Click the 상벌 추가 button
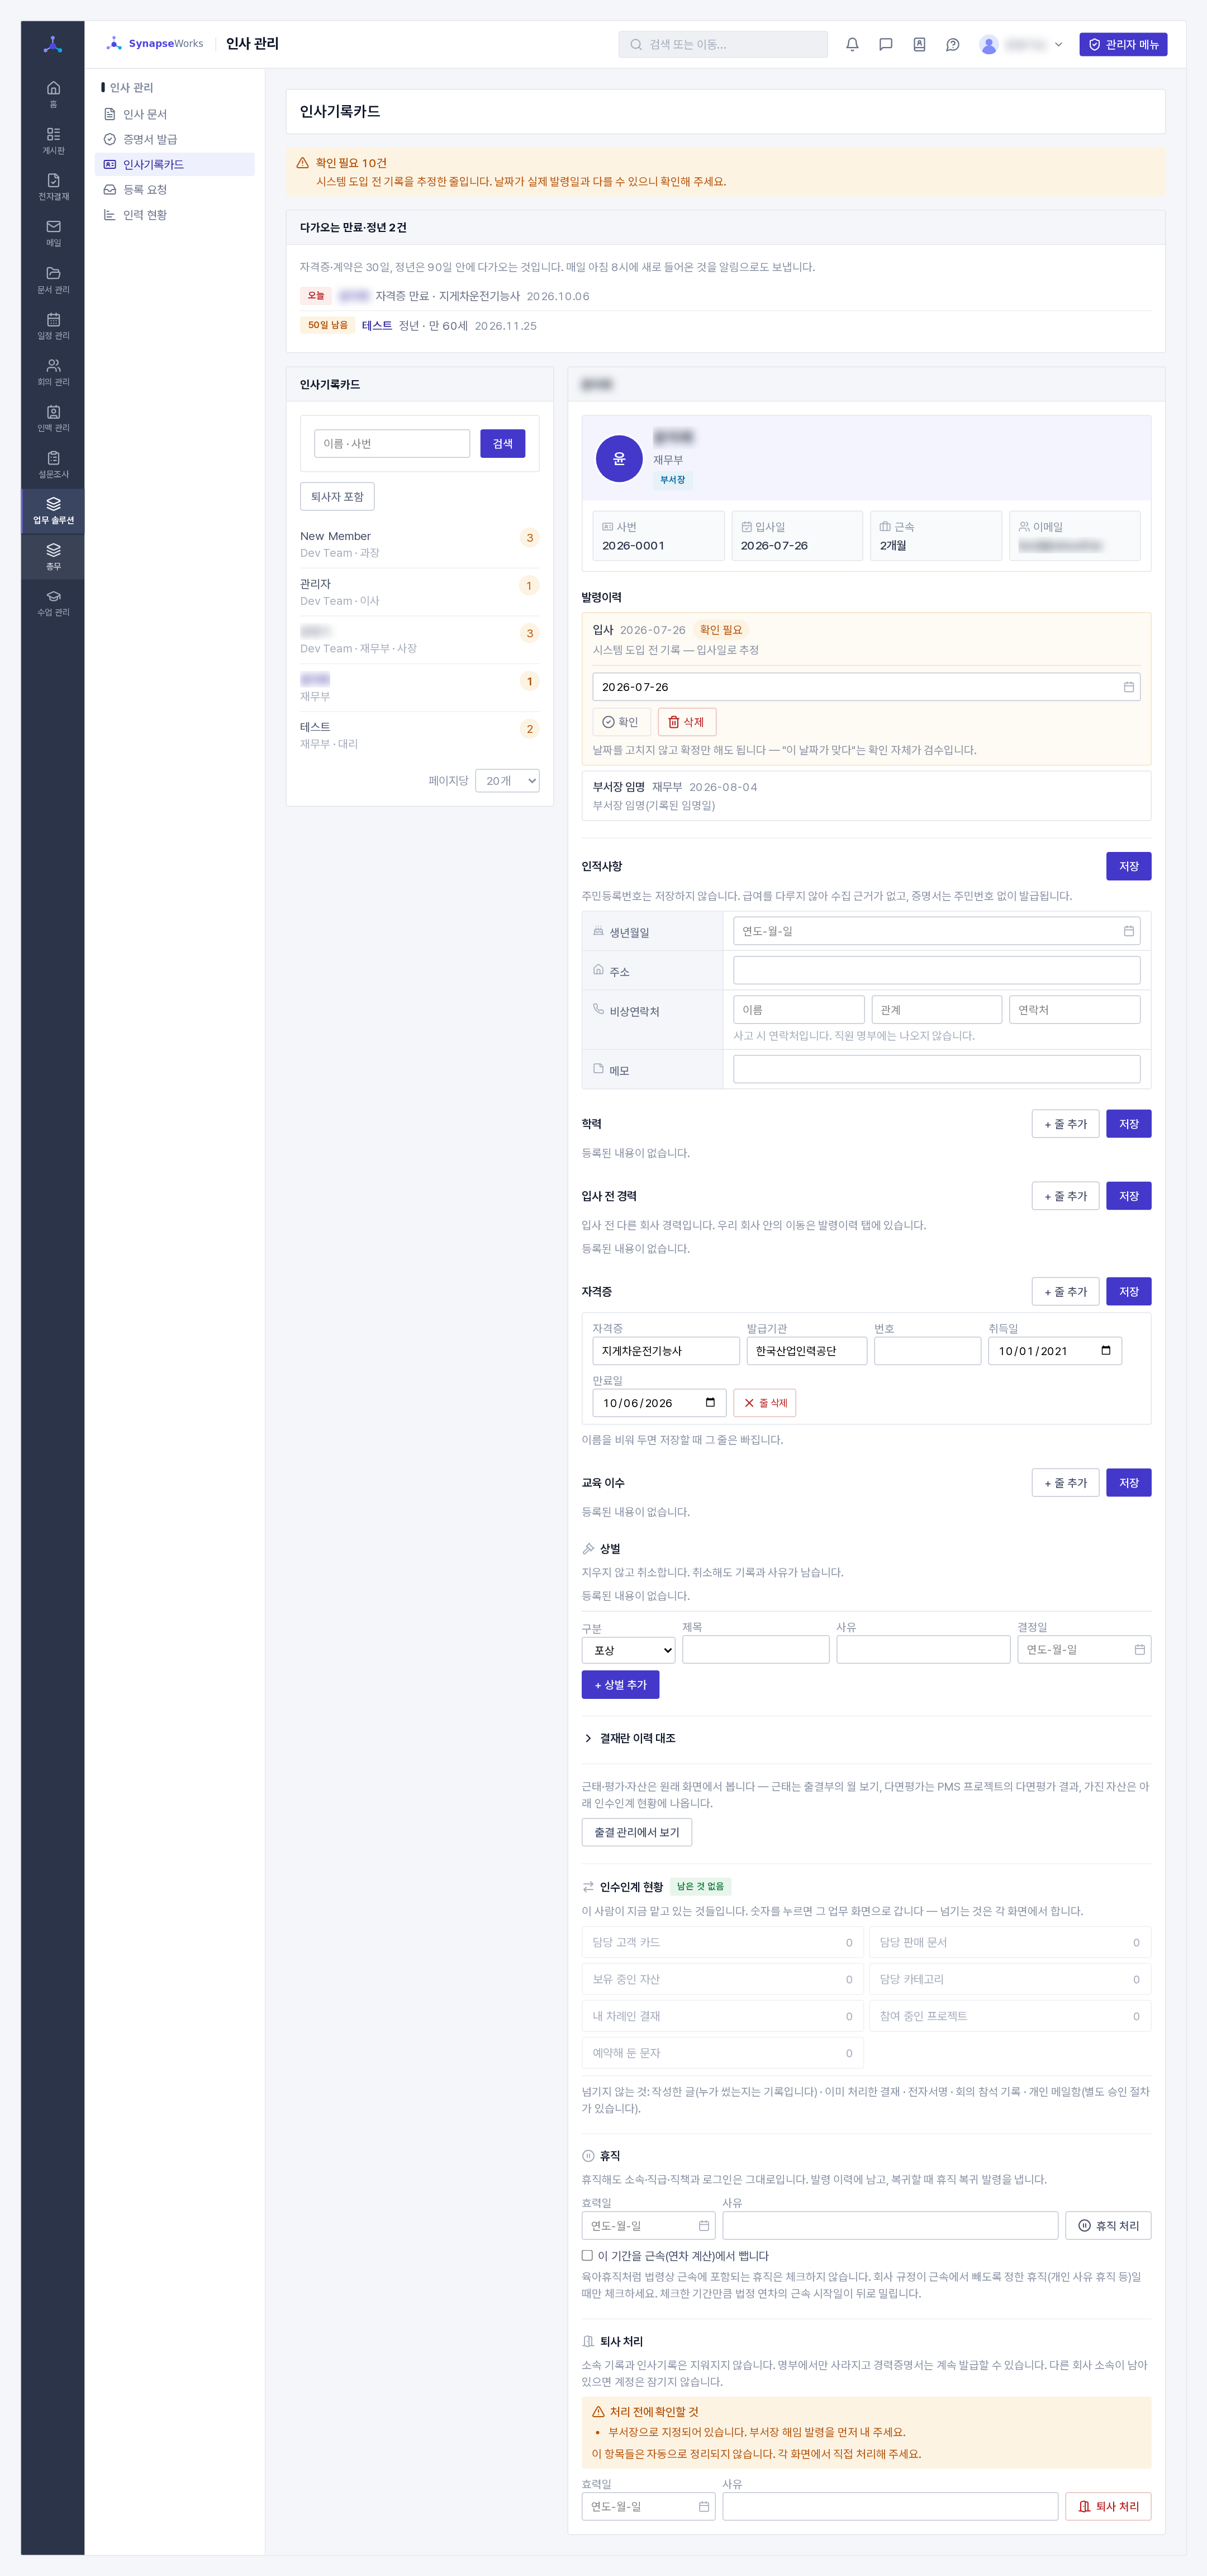1207x2576 pixels. coord(620,1684)
